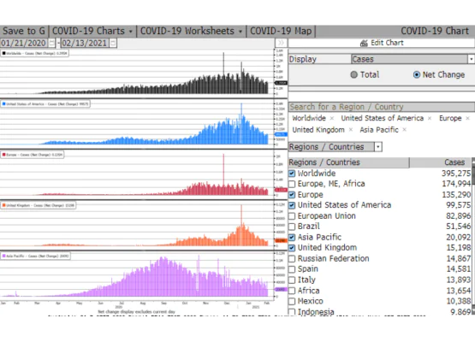
Task: Check the Russian Federation checkbox
Action: click(292, 259)
